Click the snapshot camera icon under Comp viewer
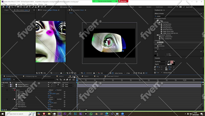 click(x=94, y=73)
